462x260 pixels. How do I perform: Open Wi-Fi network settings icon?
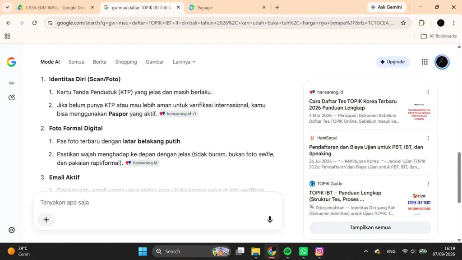[x=405, y=251]
